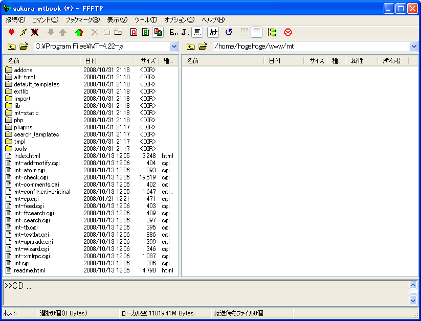Expand the remote path dropdown
The height and width of the screenshot is (321, 421).
[414, 47]
